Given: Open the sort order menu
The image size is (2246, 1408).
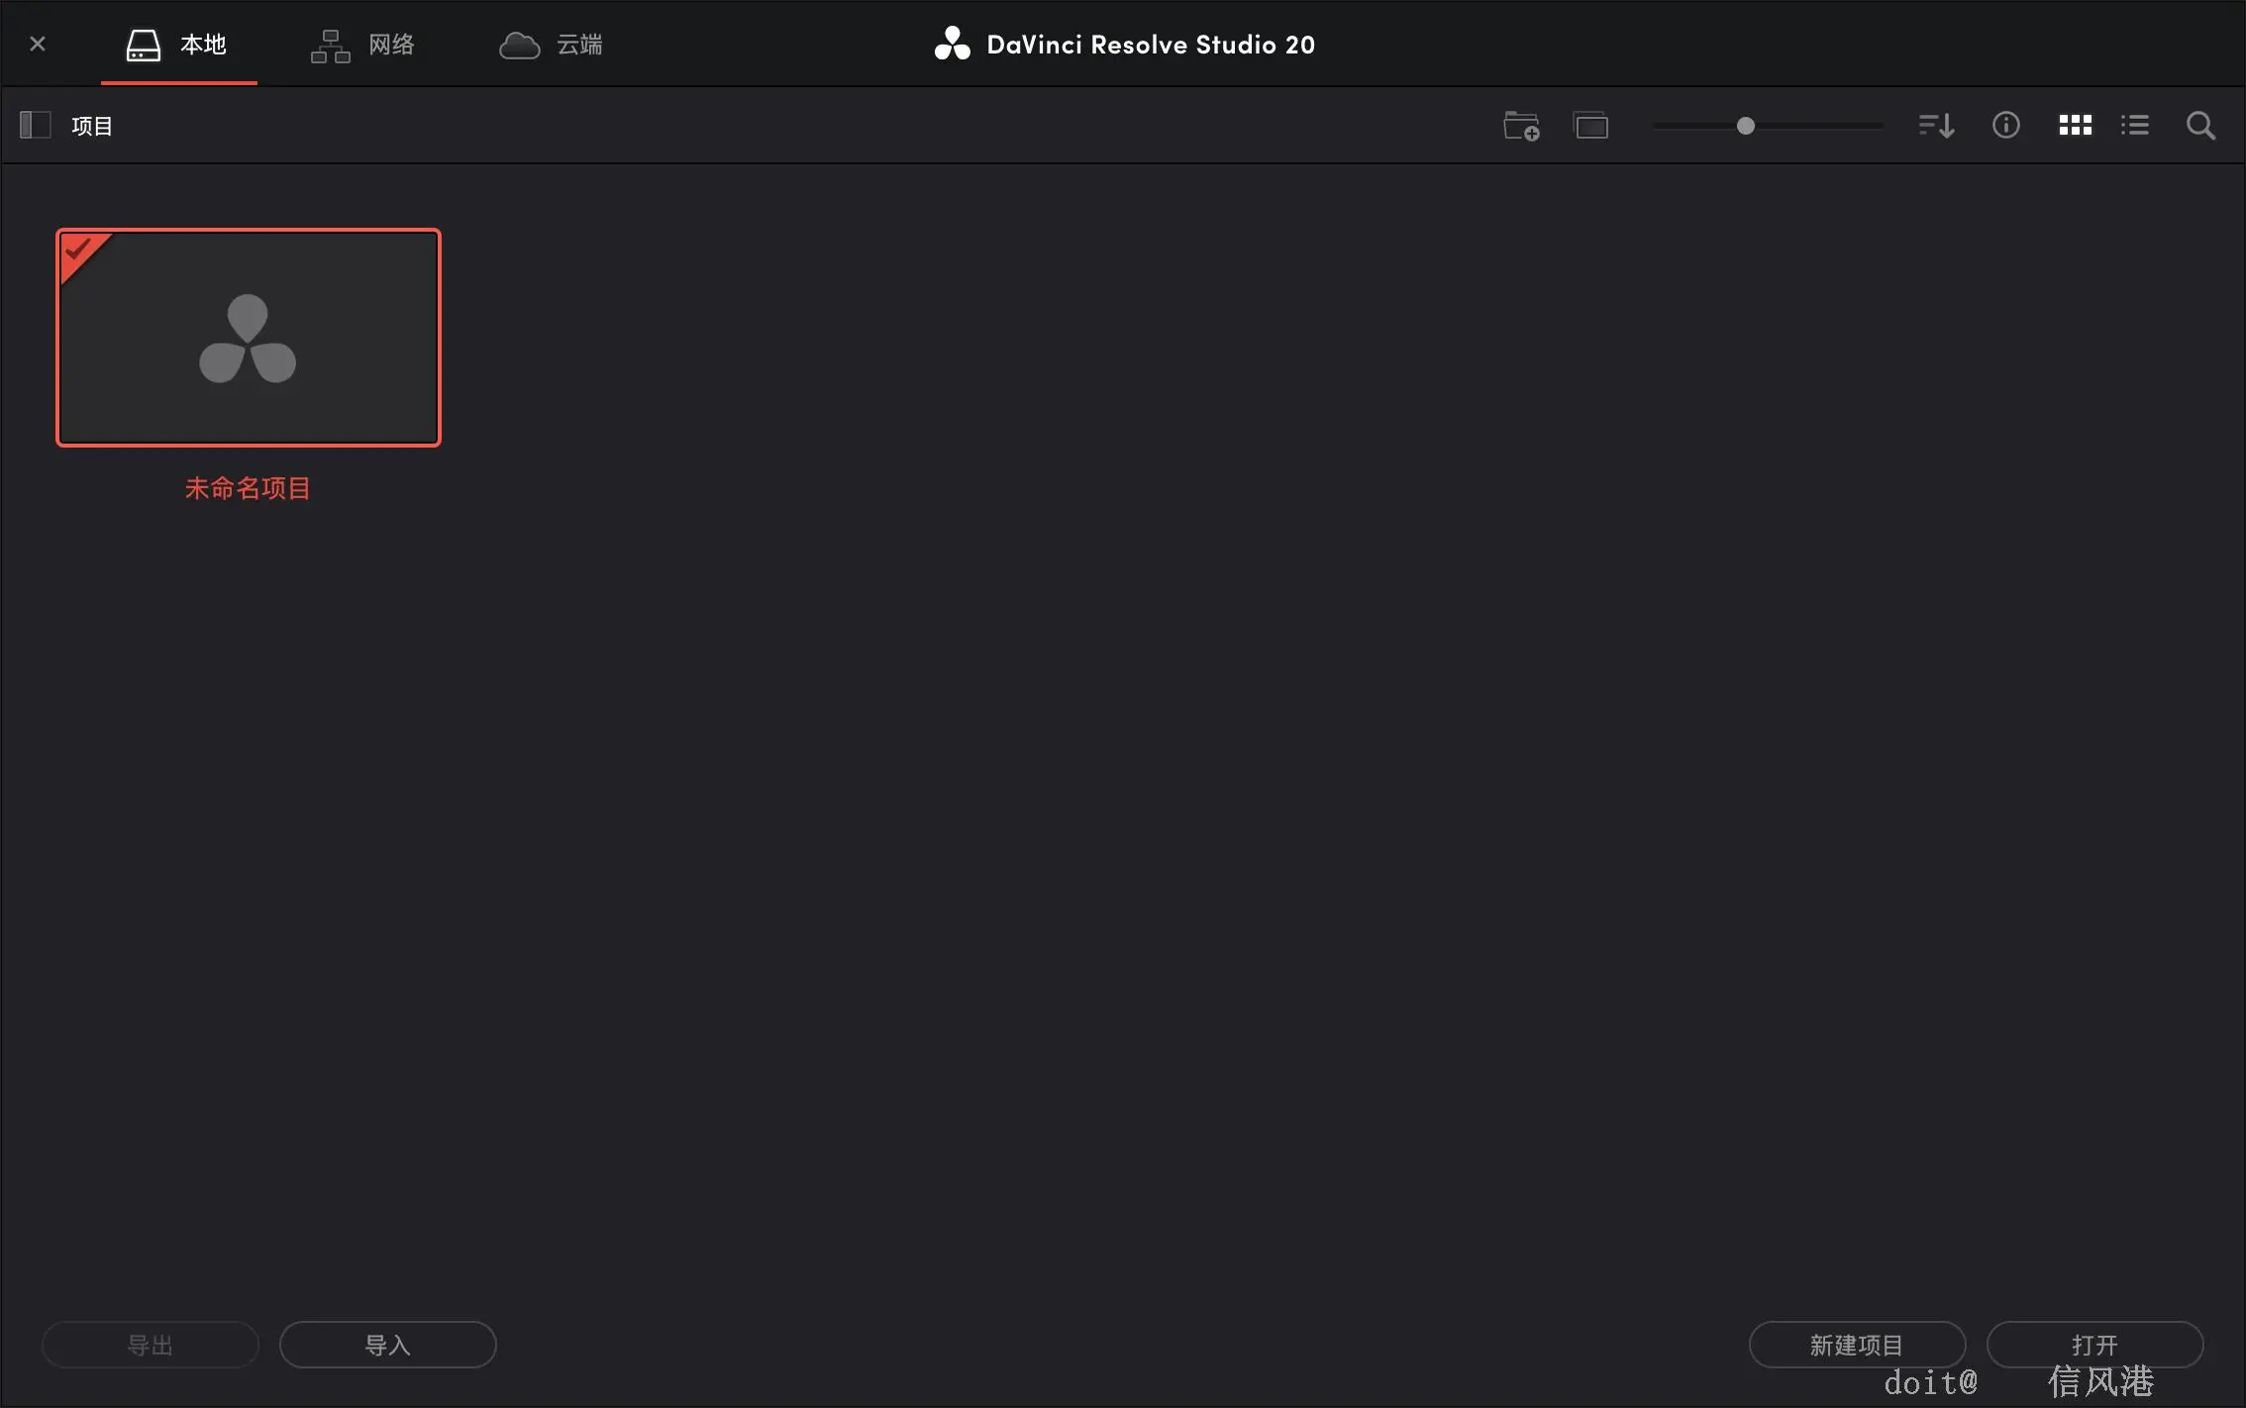Looking at the screenshot, I should click(x=1936, y=126).
